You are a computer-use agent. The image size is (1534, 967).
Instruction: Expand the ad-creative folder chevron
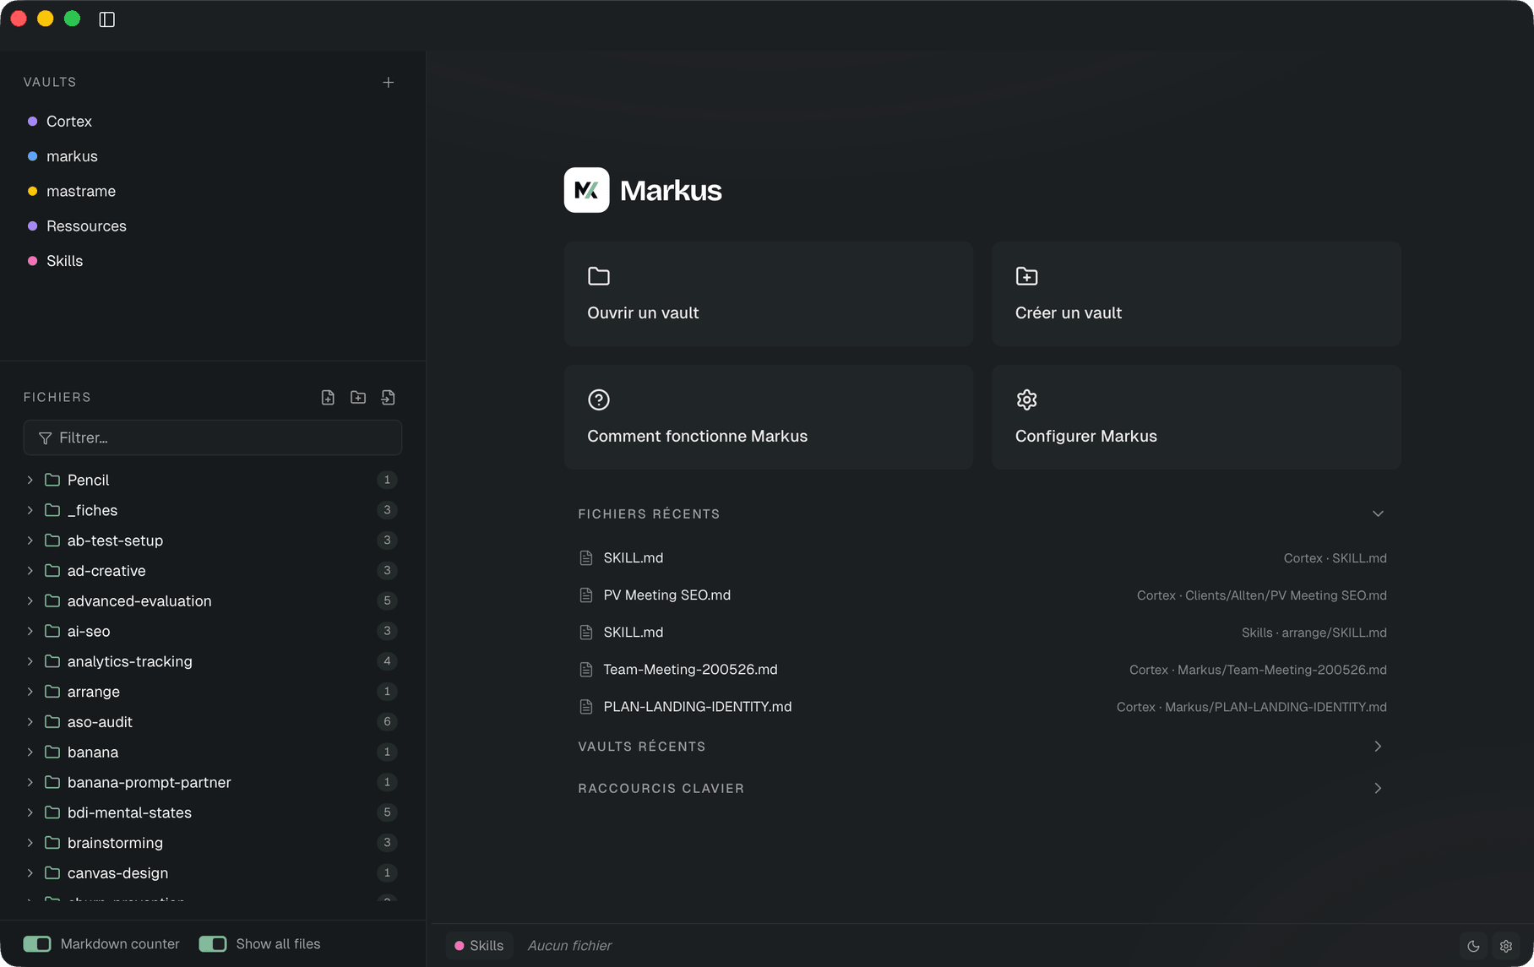pyautogui.click(x=30, y=571)
